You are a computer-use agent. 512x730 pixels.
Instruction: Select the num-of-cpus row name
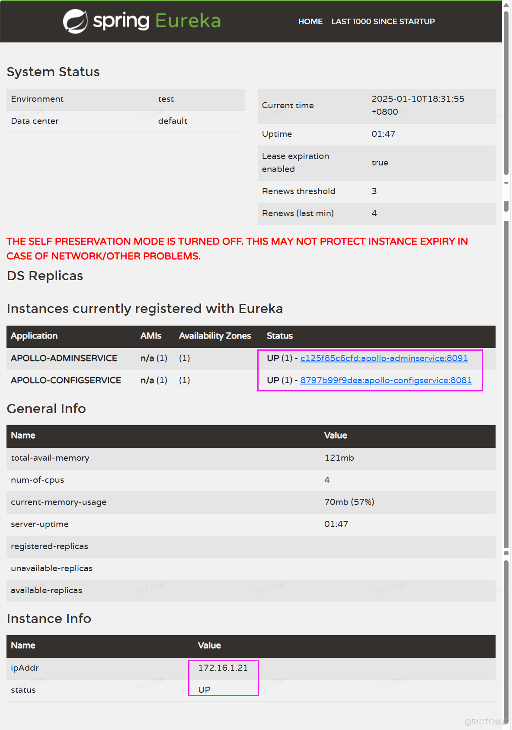click(38, 480)
